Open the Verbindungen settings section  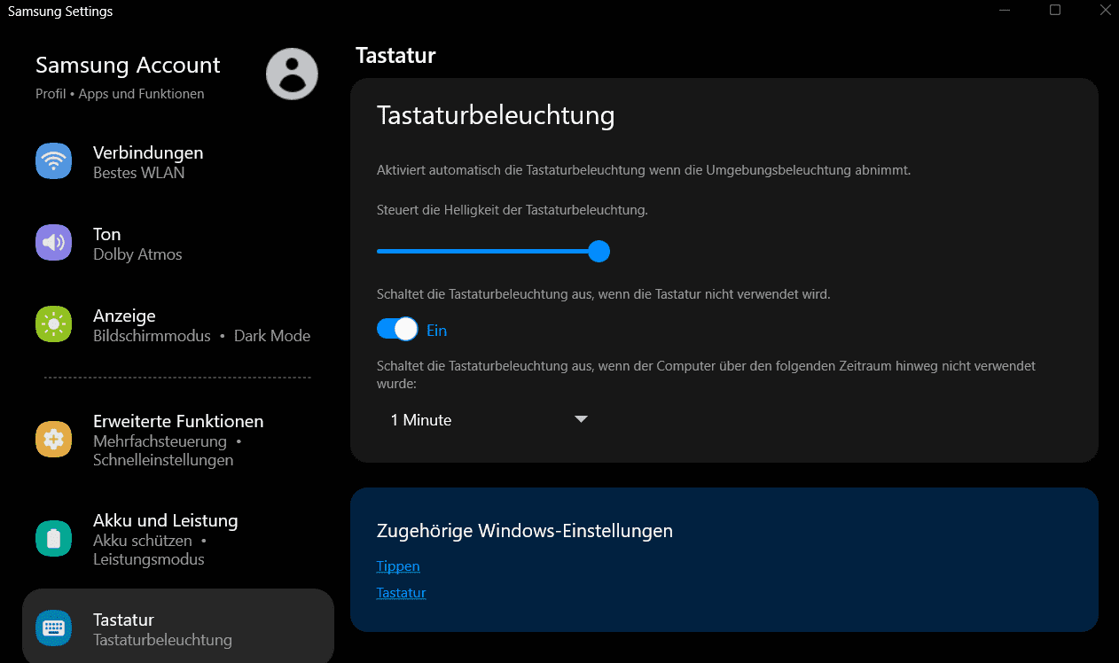click(x=177, y=162)
